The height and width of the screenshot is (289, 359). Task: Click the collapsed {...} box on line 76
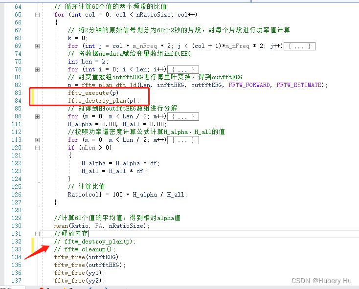click(183, 69)
